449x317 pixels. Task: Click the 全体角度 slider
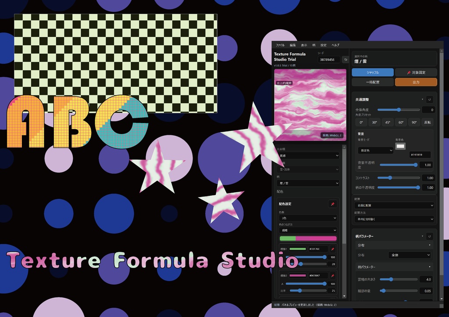click(x=399, y=110)
